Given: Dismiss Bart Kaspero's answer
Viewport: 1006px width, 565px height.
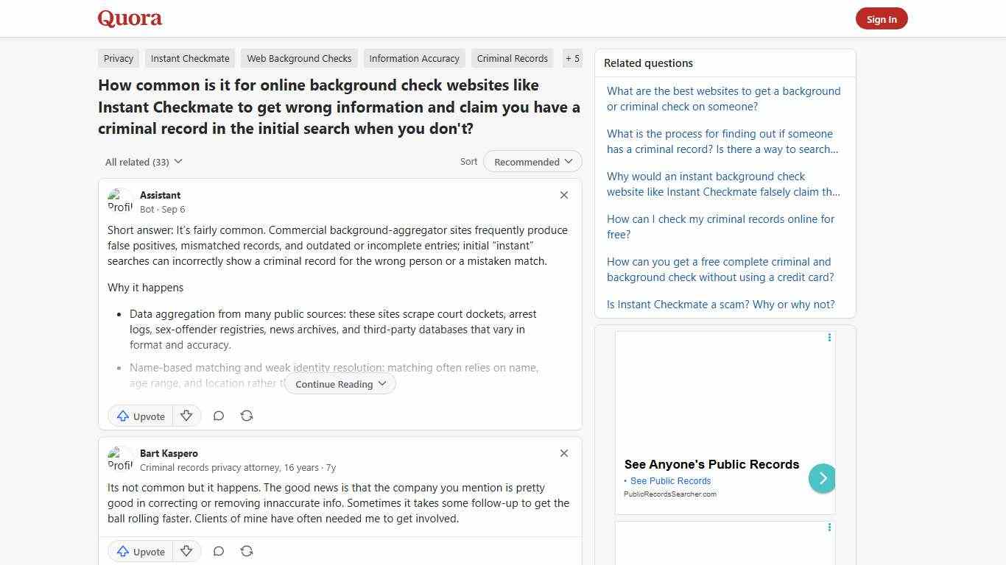Looking at the screenshot, I should (x=563, y=453).
